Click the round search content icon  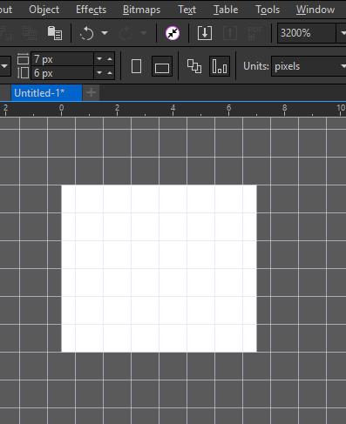click(173, 33)
